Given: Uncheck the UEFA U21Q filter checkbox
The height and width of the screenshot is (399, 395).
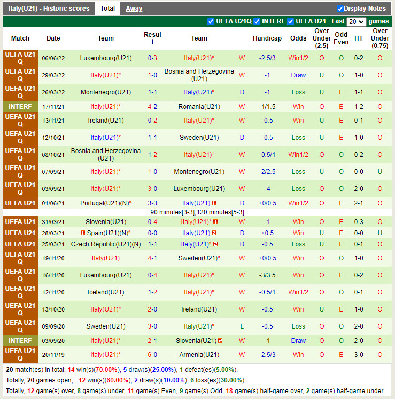Looking at the screenshot, I should click(211, 21).
